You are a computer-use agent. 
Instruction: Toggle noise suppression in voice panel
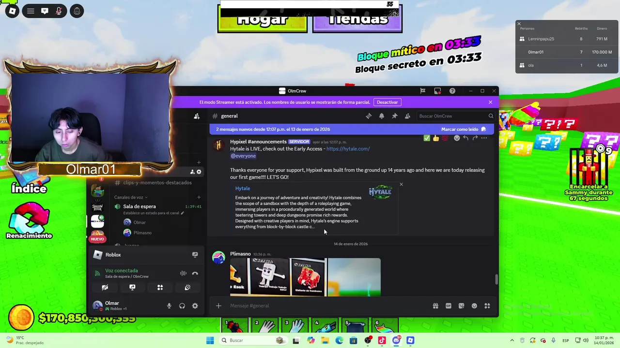coord(183,273)
